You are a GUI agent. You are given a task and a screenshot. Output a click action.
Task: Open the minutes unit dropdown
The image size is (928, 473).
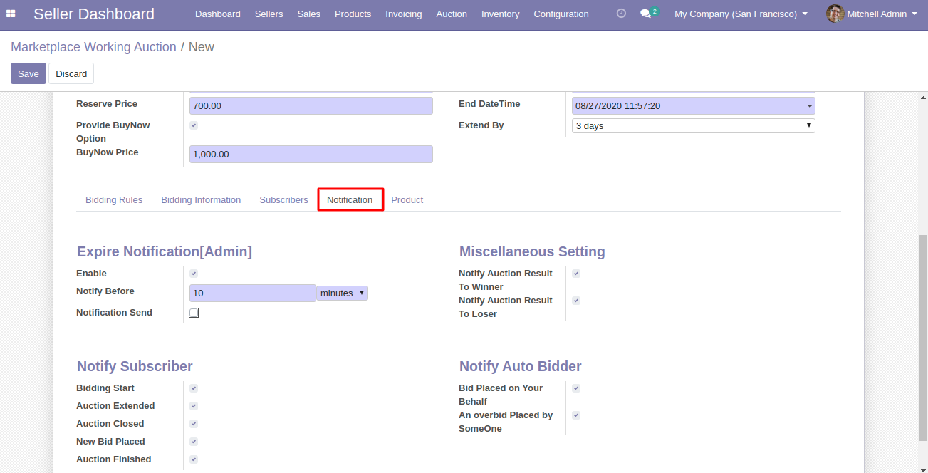[x=342, y=293]
